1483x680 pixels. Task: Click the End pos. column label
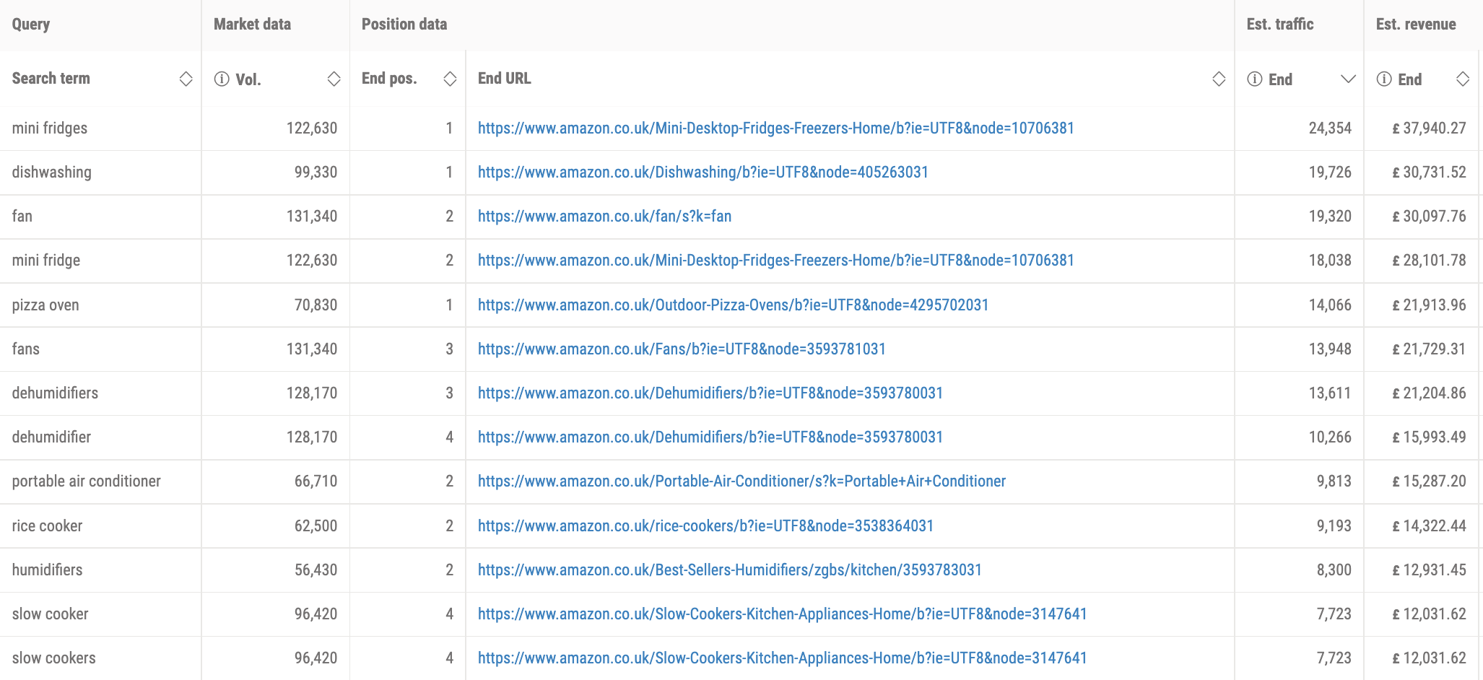point(390,79)
